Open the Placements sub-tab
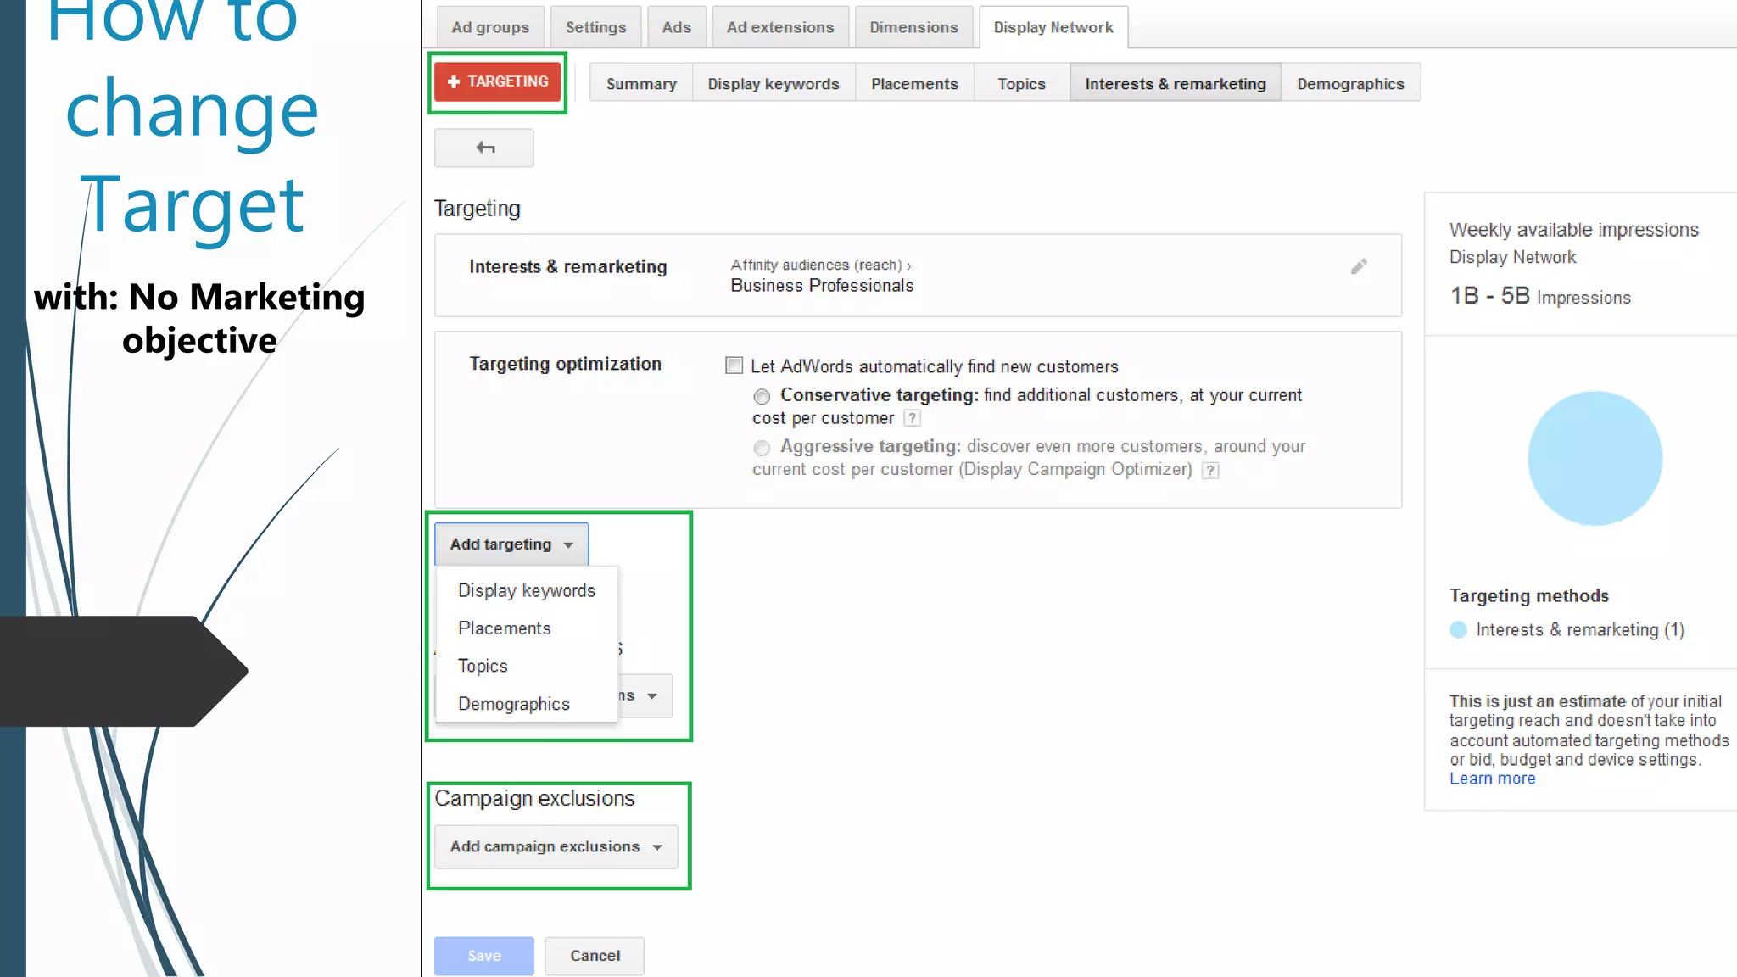Image resolution: width=1737 pixels, height=977 pixels. pyautogui.click(x=914, y=83)
